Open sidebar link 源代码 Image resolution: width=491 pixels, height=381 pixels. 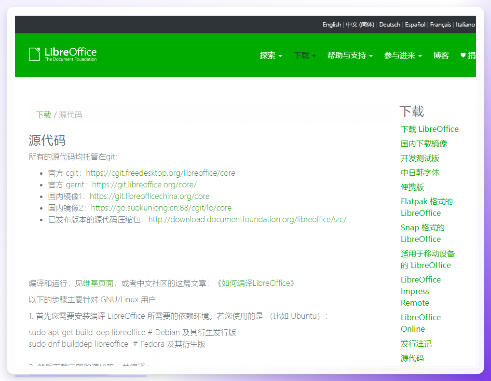pyautogui.click(x=412, y=358)
